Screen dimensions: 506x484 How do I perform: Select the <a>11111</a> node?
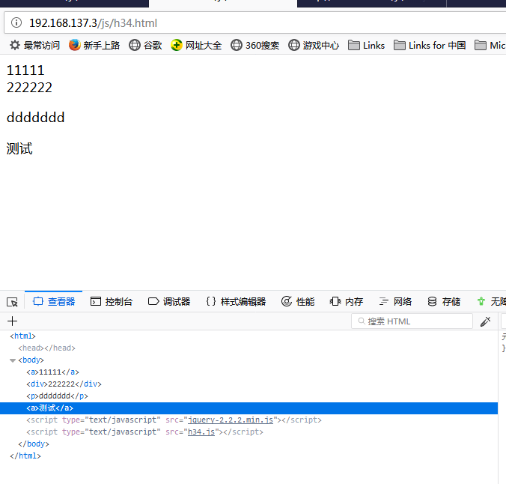click(53, 372)
